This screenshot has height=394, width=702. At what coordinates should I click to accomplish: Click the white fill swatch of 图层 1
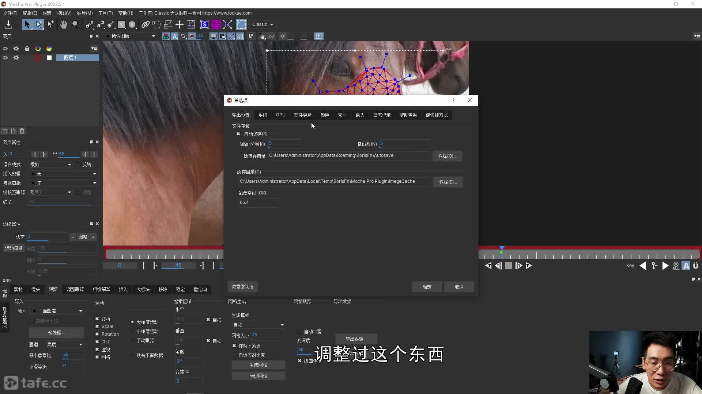coord(49,58)
